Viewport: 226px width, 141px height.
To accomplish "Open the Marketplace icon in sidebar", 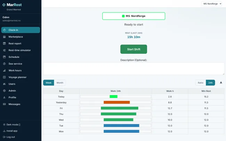I will pyautogui.click(x=4, y=37).
